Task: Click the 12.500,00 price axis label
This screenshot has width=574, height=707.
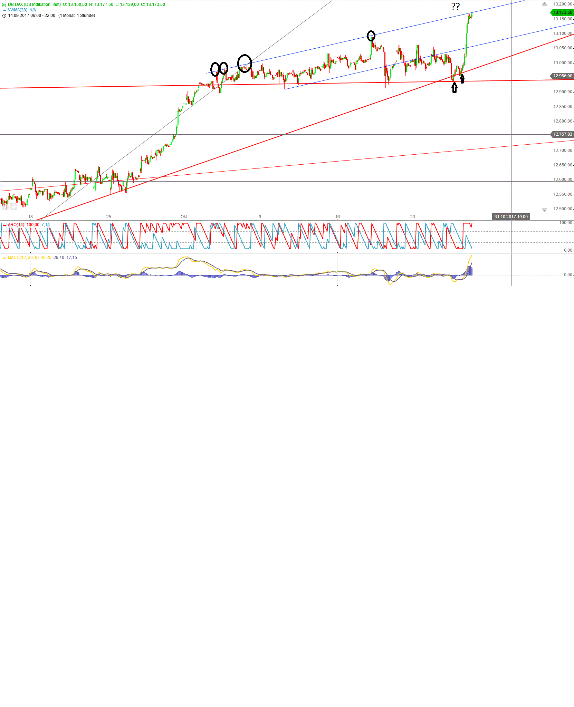Action: [563, 209]
